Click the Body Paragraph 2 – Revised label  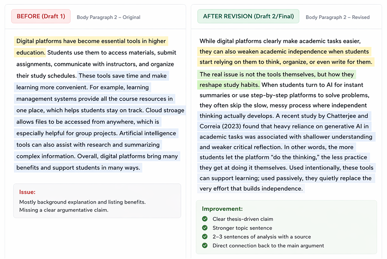(338, 17)
